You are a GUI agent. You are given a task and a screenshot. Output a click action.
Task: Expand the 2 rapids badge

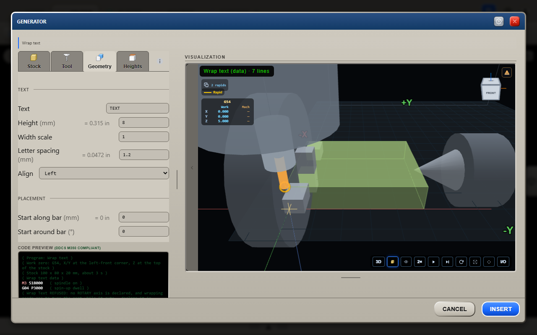point(215,85)
